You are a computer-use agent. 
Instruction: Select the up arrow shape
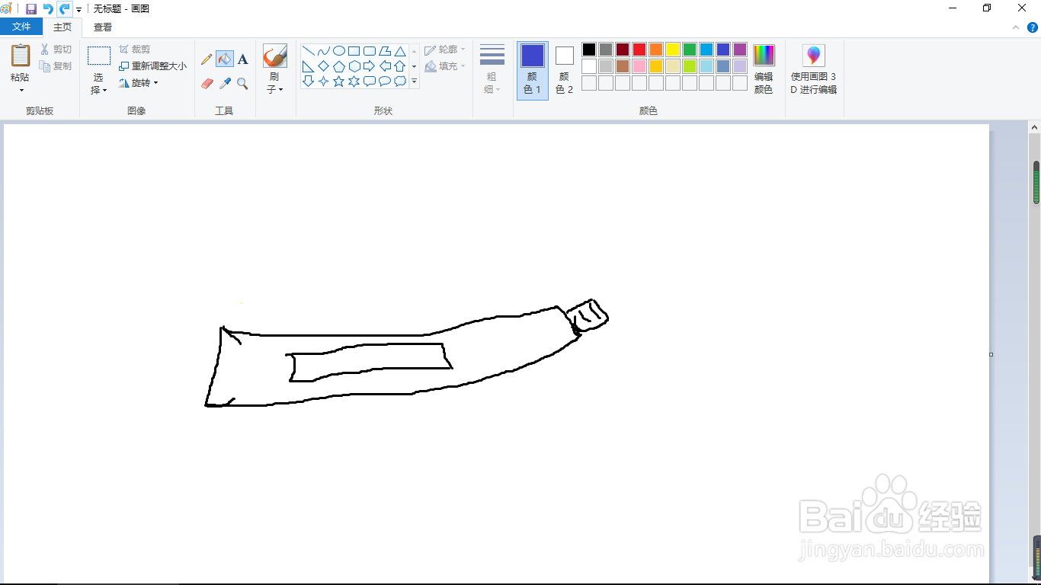click(x=400, y=66)
